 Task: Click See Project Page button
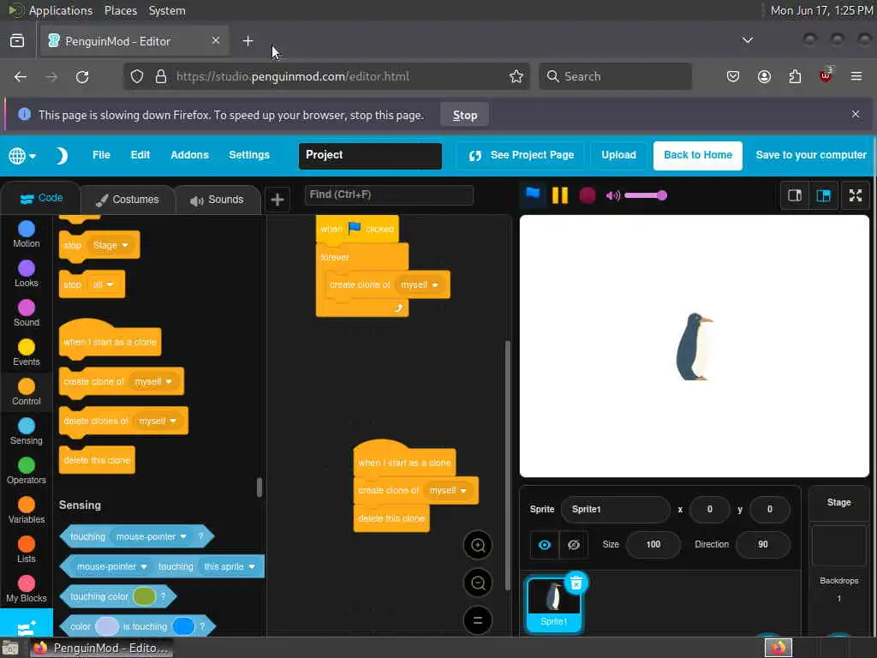pos(522,155)
